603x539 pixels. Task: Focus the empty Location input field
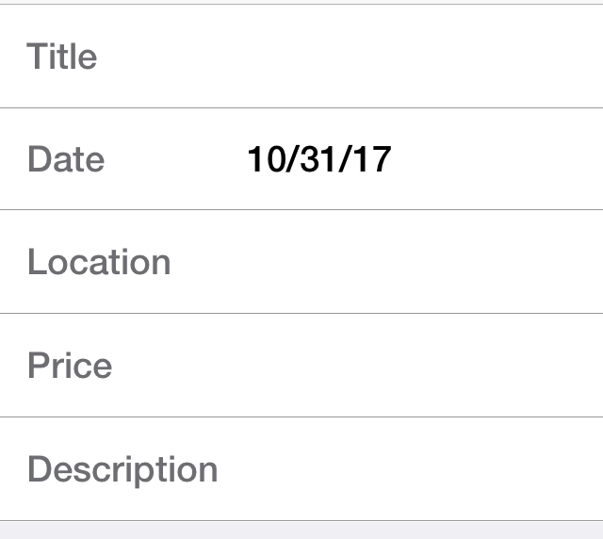point(423,262)
